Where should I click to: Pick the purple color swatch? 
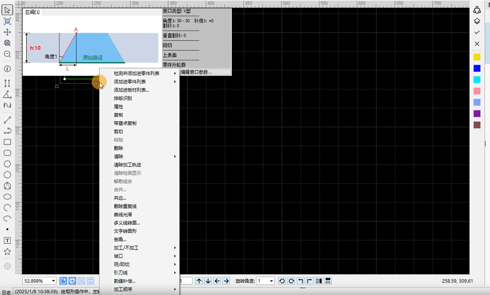[x=477, y=114]
